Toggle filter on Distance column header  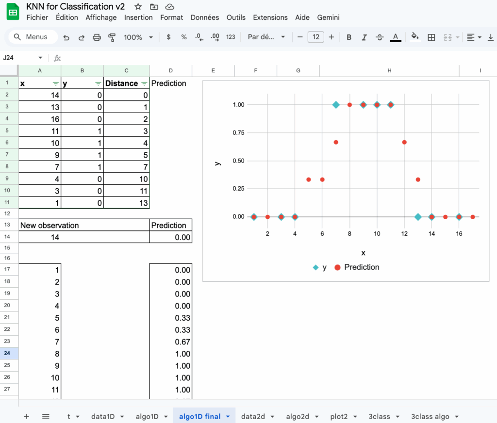[x=144, y=83]
